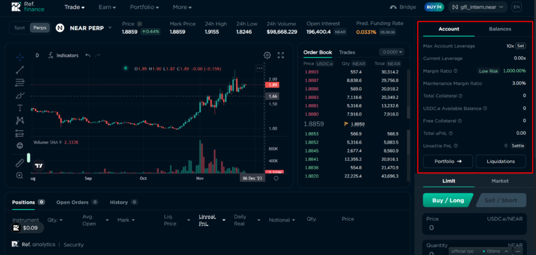The image size is (536, 255).
Task: Toggle to Sell / Short side
Action: (501, 200)
